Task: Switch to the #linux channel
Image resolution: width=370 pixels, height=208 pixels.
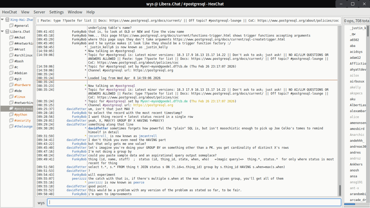Action: [x=20, y=97]
